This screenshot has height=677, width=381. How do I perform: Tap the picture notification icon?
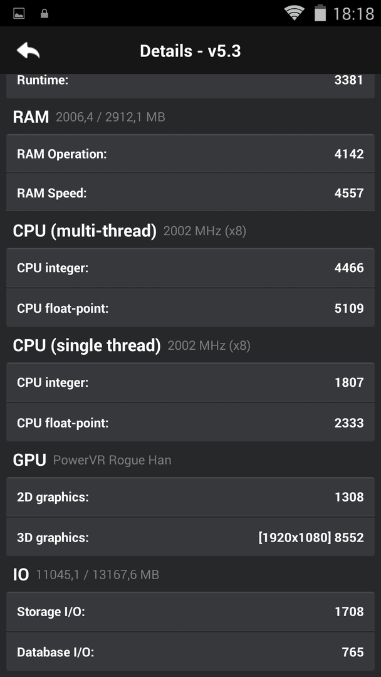coord(19,14)
